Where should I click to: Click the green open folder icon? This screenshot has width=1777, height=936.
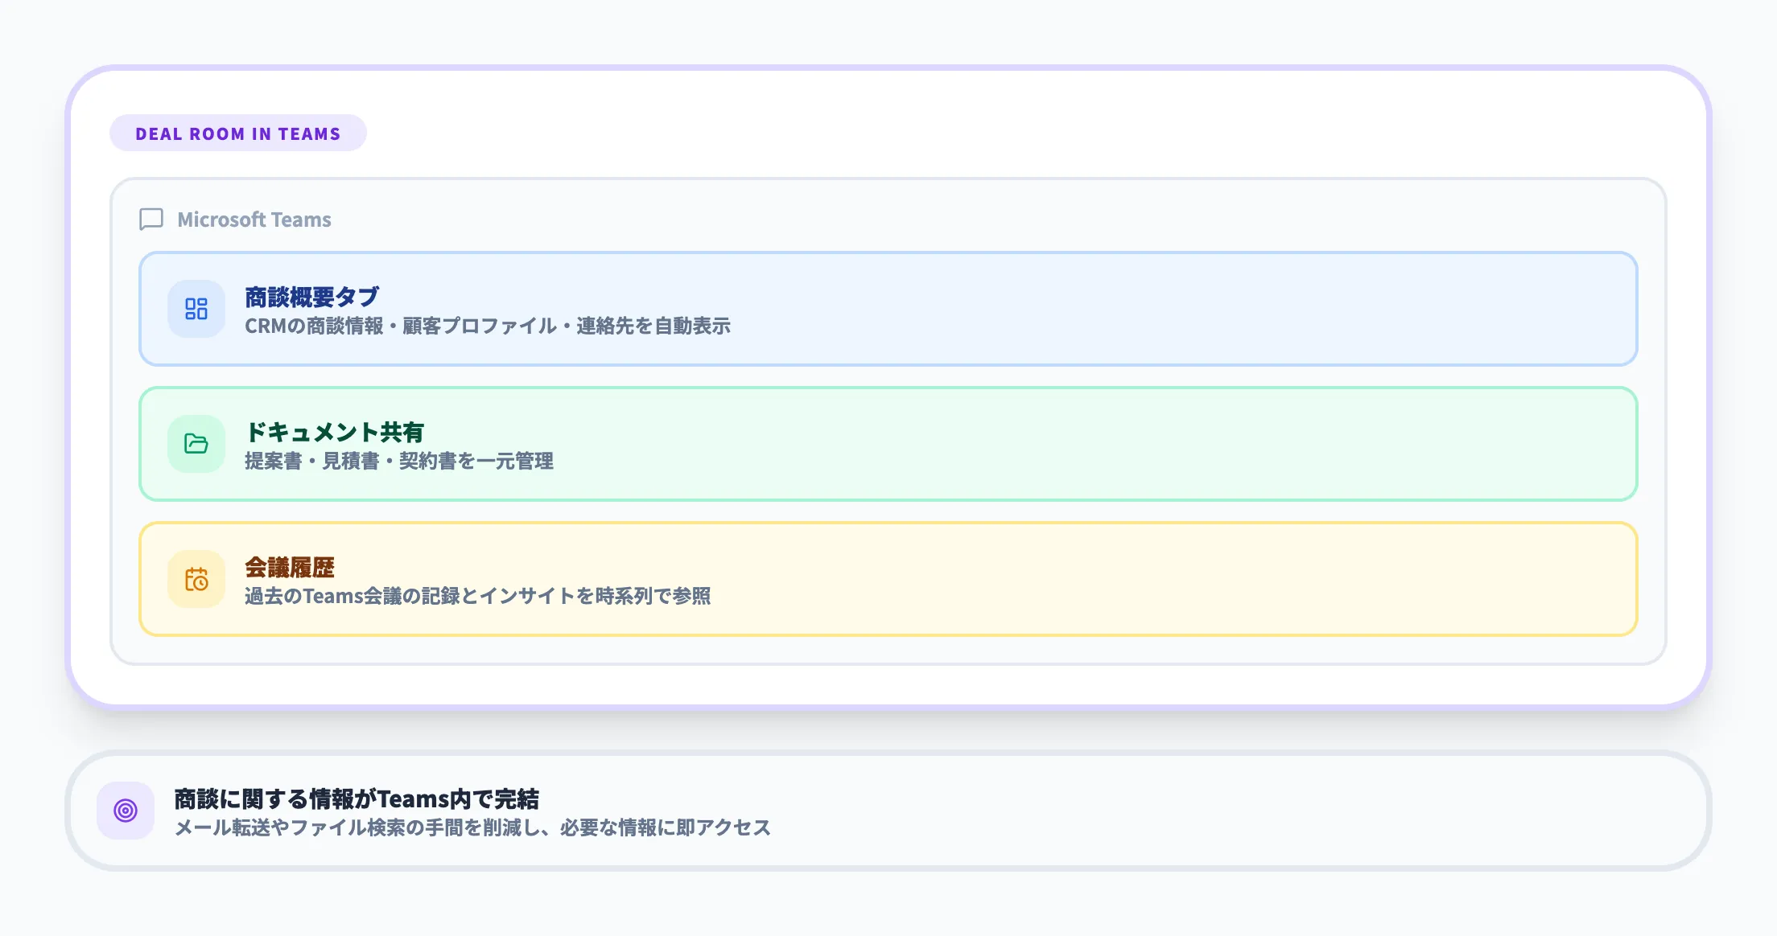pyautogui.click(x=196, y=444)
